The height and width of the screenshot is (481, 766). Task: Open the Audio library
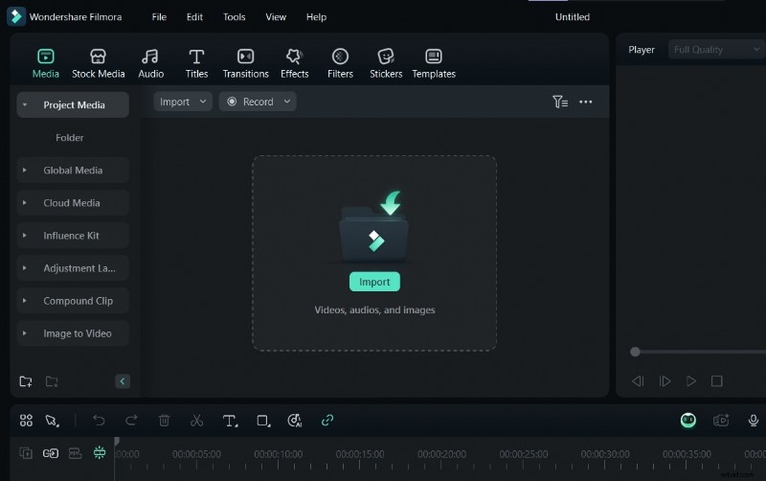pos(150,63)
